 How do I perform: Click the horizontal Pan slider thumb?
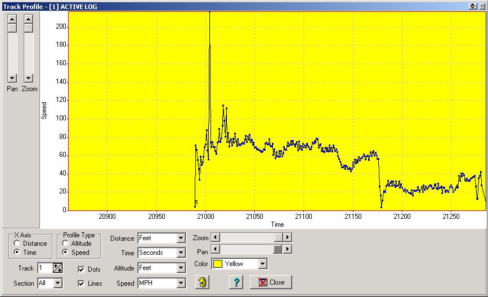click(x=277, y=249)
